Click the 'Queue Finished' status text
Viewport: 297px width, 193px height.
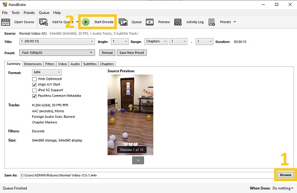tap(15, 188)
